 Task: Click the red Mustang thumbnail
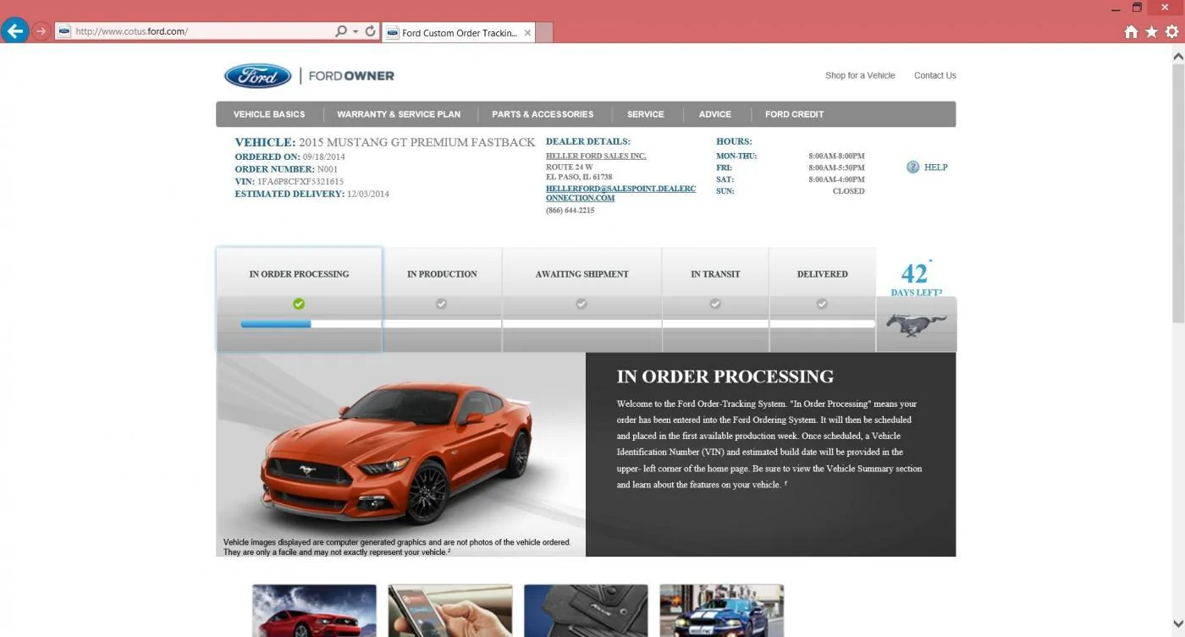314,611
